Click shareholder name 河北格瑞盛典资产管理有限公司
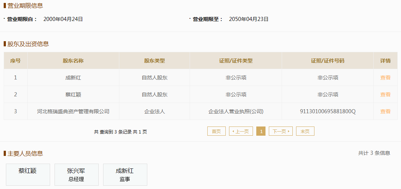This screenshot has height=189, width=401. coord(73,111)
